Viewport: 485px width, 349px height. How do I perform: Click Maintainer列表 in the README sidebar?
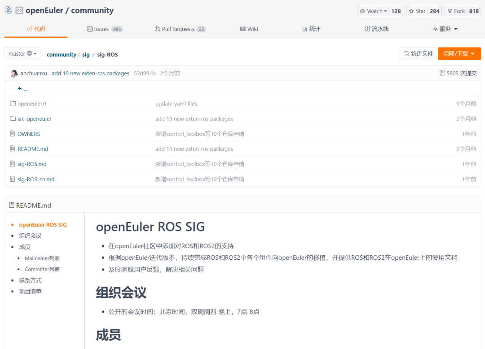coord(42,258)
